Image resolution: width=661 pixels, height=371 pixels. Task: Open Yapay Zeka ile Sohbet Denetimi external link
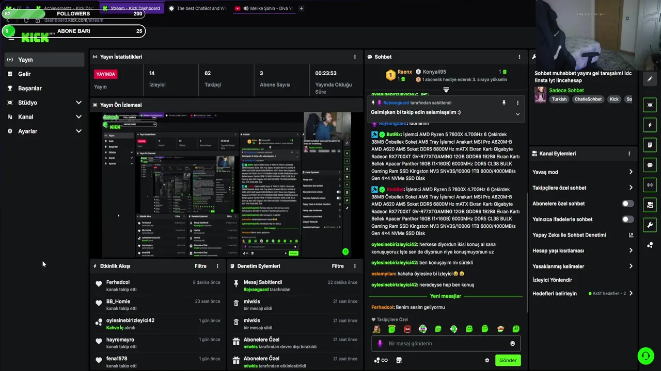[x=631, y=235]
